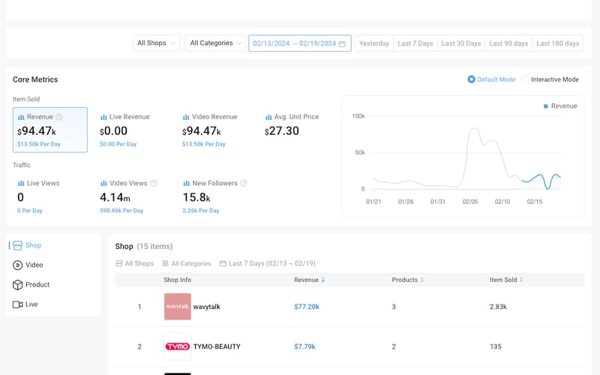Click the bar chart icon beside Live Revenue

(x=103, y=117)
